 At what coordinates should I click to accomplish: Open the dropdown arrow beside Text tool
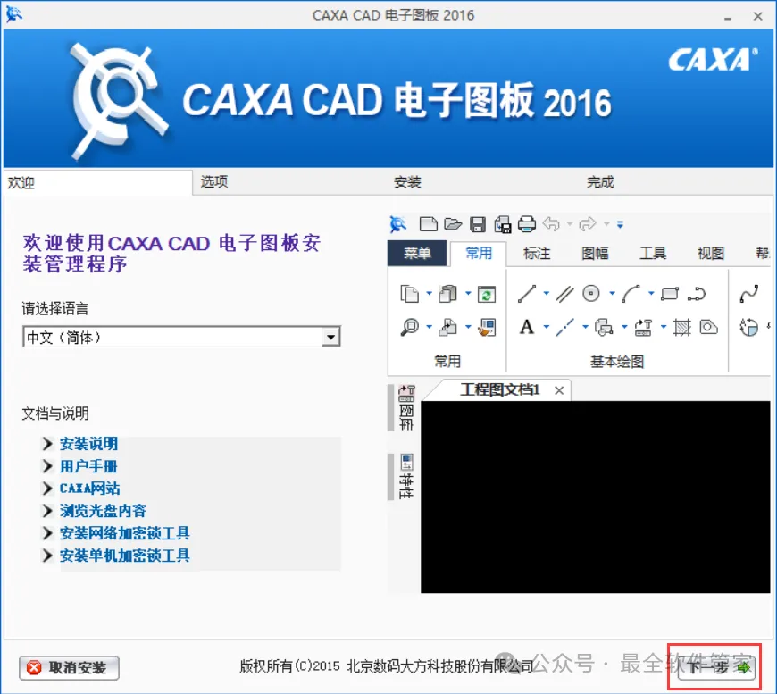pos(546,327)
